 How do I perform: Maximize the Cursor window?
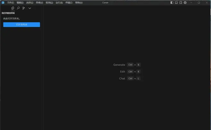(199, 3)
